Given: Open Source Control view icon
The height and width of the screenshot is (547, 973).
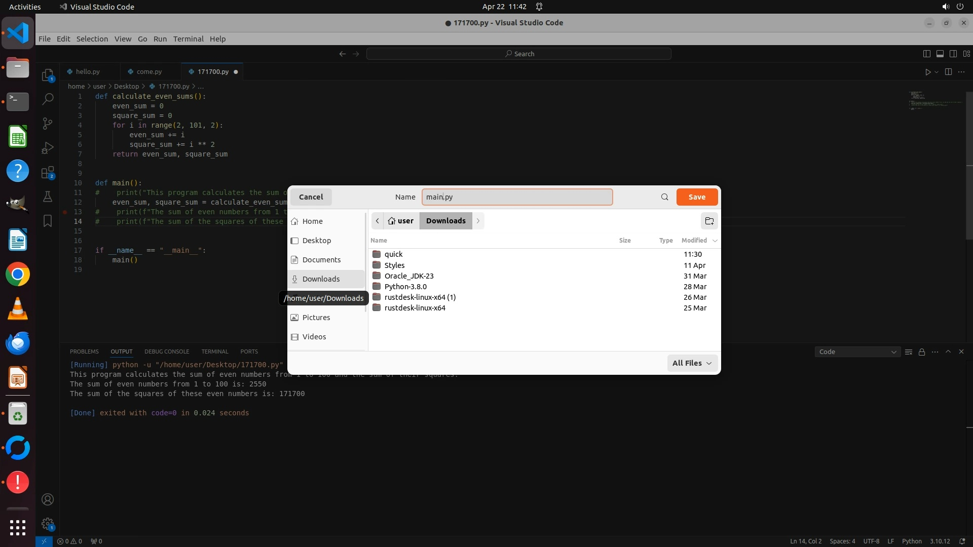Looking at the screenshot, I should [x=48, y=124].
